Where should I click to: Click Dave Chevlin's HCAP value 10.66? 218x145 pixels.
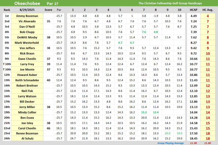coord(194,59)
